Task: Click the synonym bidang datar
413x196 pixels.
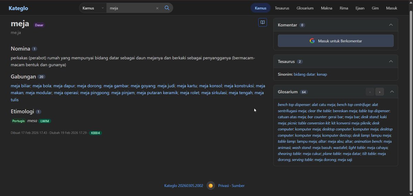Action: [304, 74]
